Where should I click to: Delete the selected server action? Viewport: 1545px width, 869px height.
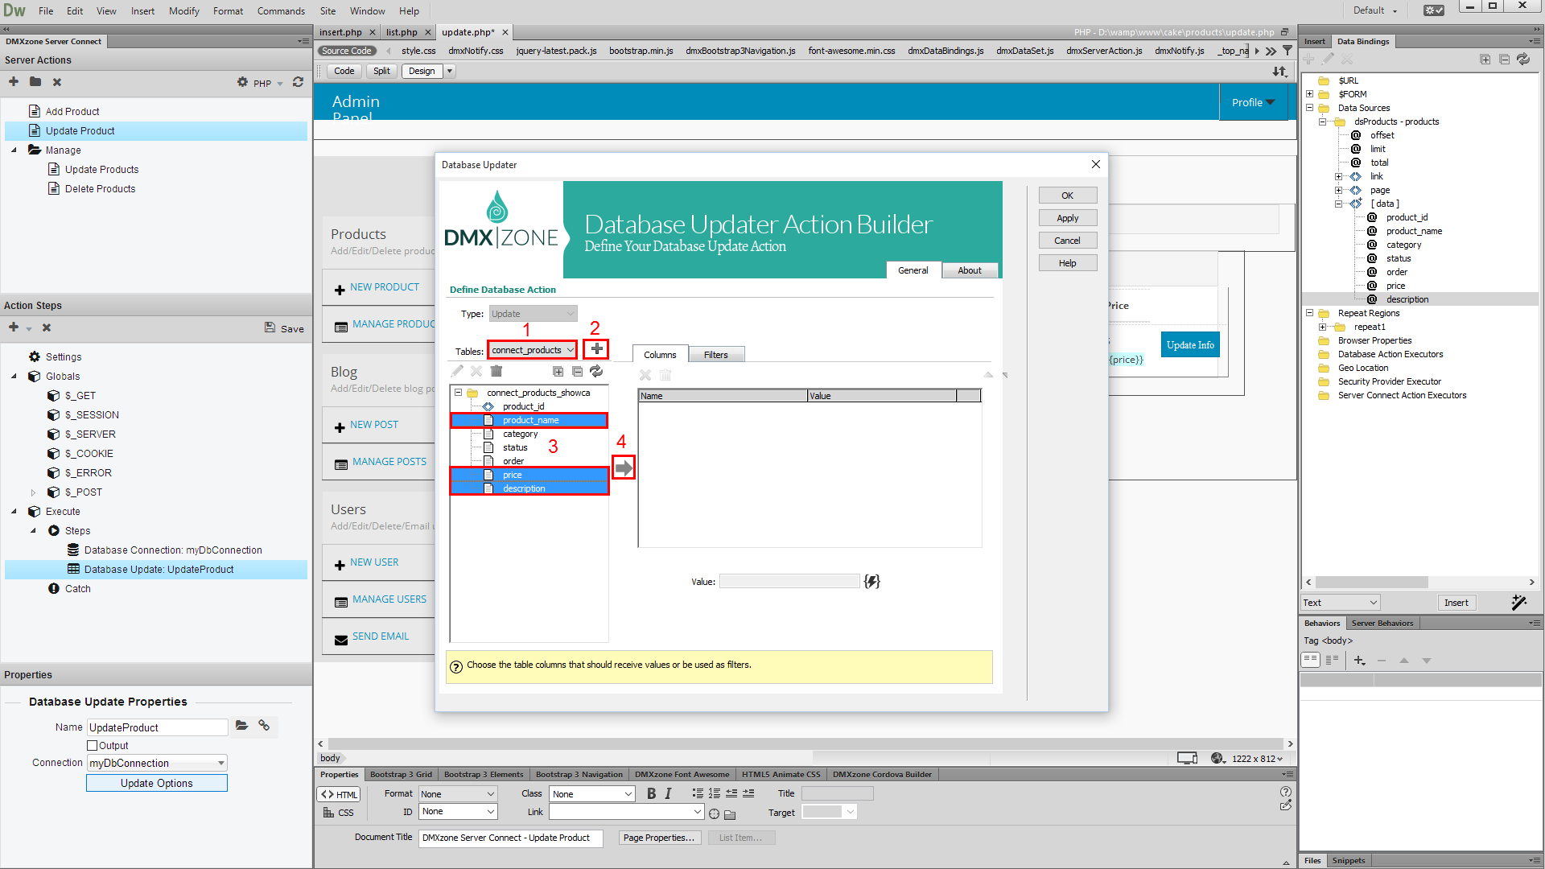click(x=57, y=82)
